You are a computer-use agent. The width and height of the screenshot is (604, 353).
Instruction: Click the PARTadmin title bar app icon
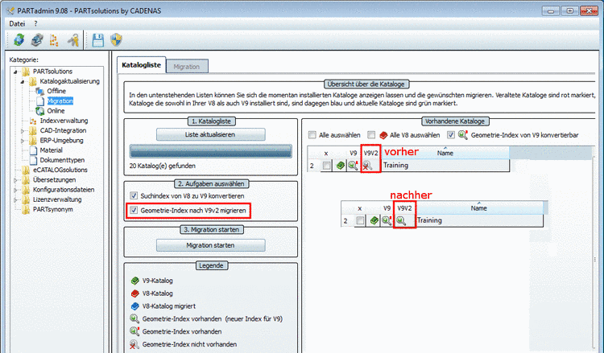10,10
